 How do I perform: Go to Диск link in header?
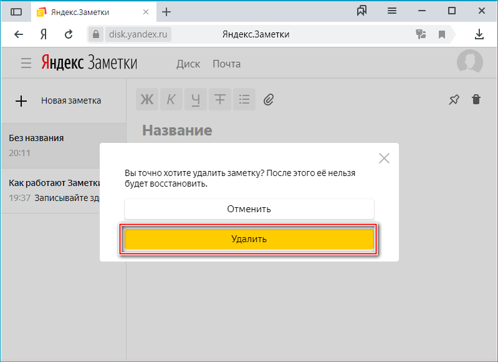pos(188,64)
